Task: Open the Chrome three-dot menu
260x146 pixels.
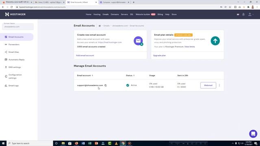Action: tap(257, 7)
